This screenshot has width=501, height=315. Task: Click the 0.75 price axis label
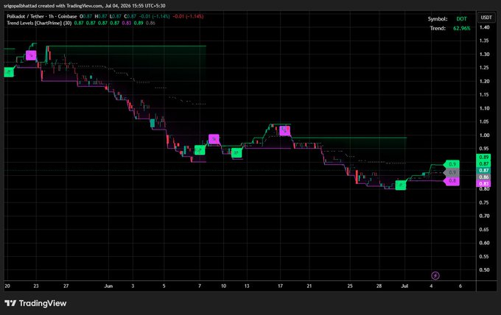484,202
